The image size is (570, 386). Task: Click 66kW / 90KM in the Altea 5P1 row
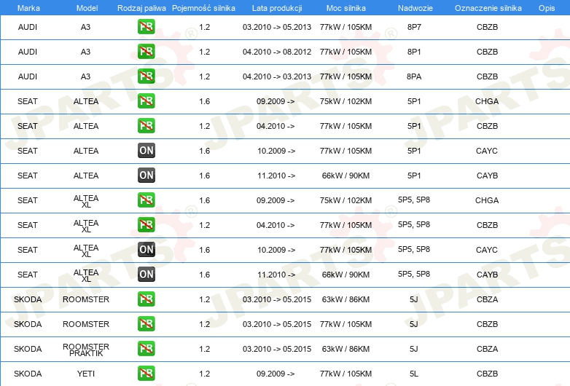pyautogui.click(x=345, y=176)
